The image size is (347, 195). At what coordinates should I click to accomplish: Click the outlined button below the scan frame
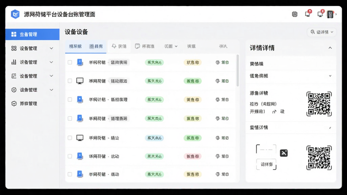click(266, 164)
